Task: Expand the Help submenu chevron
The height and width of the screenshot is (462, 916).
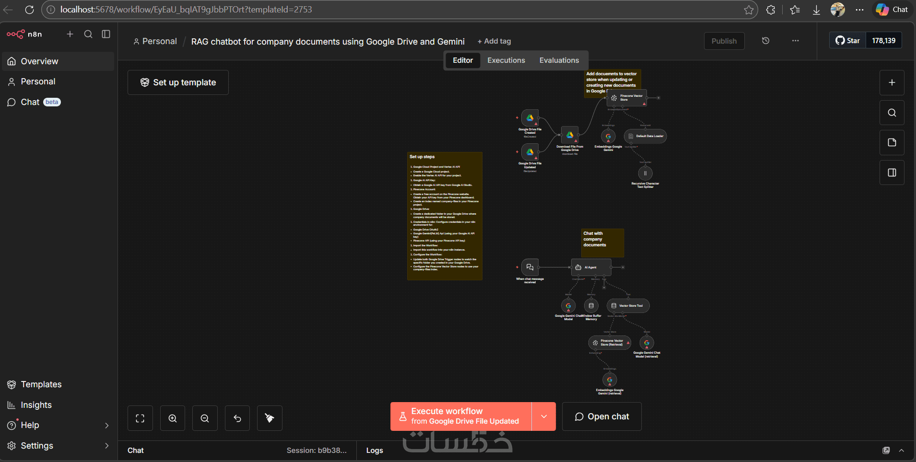Action: pos(106,426)
